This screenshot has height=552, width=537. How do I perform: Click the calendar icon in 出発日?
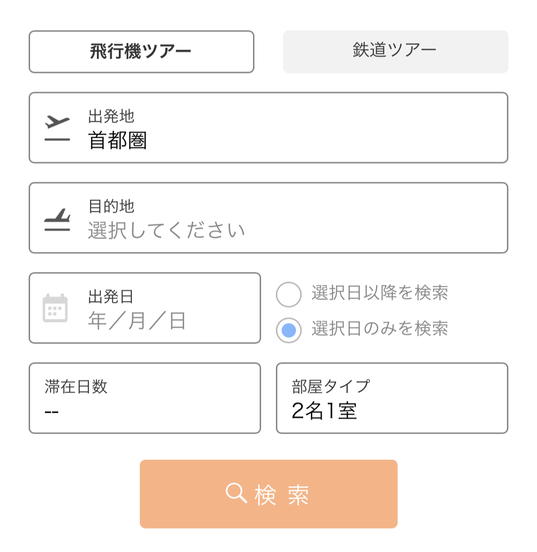55,308
